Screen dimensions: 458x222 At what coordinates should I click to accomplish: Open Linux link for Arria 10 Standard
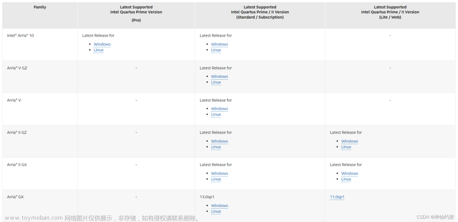(216, 50)
